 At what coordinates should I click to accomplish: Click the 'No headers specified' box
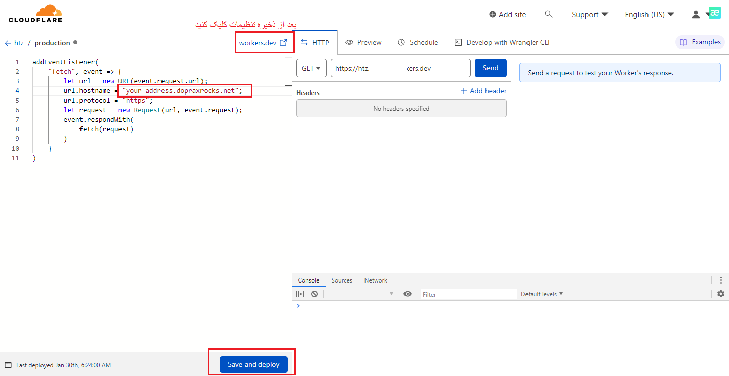(x=401, y=108)
